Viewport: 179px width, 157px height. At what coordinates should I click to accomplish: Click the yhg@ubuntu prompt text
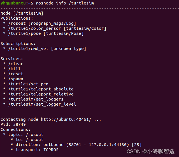click(14, 3)
